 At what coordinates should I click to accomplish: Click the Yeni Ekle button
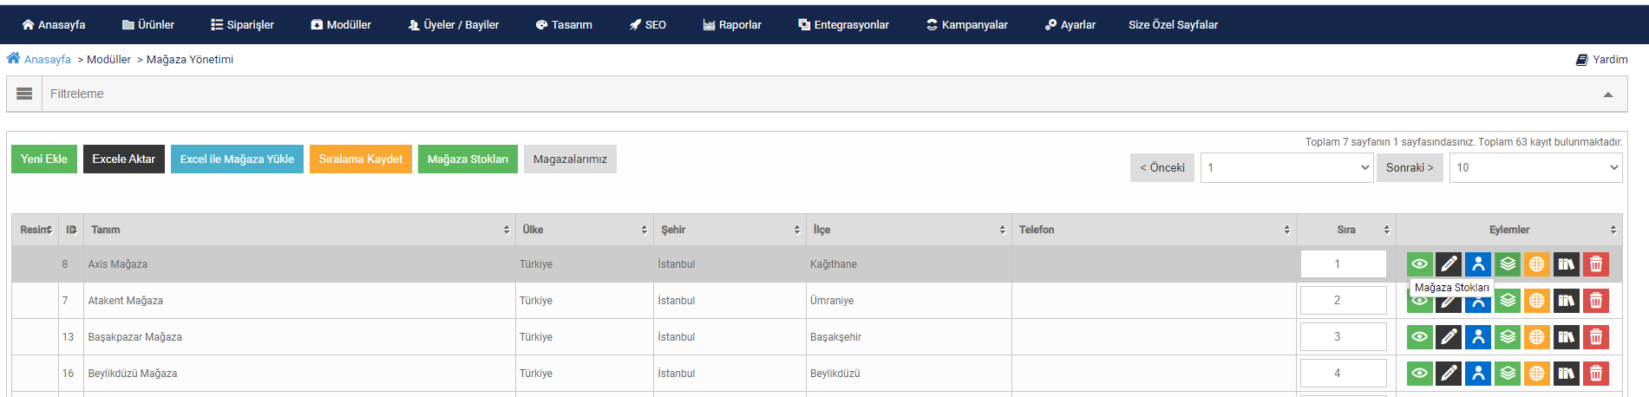(44, 159)
